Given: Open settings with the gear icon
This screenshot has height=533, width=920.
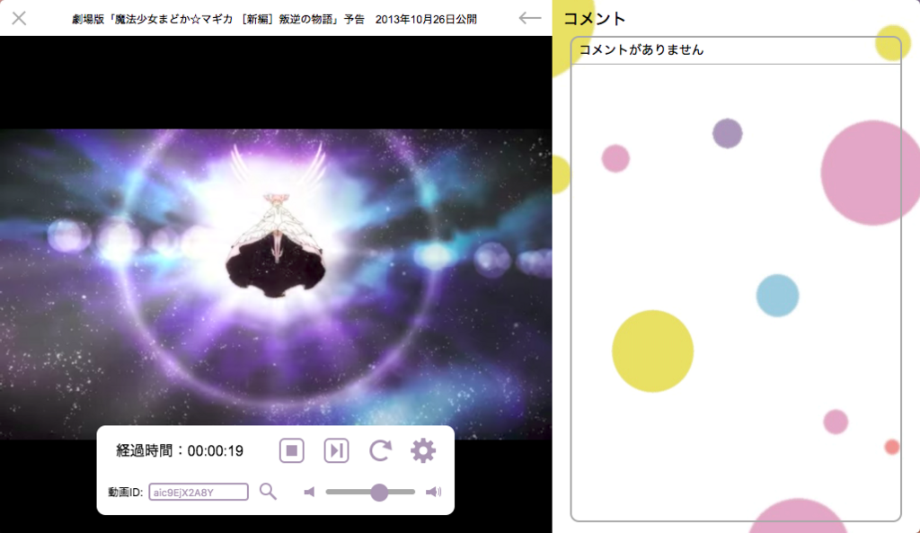Looking at the screenshot, I should [x=423, y=451].
